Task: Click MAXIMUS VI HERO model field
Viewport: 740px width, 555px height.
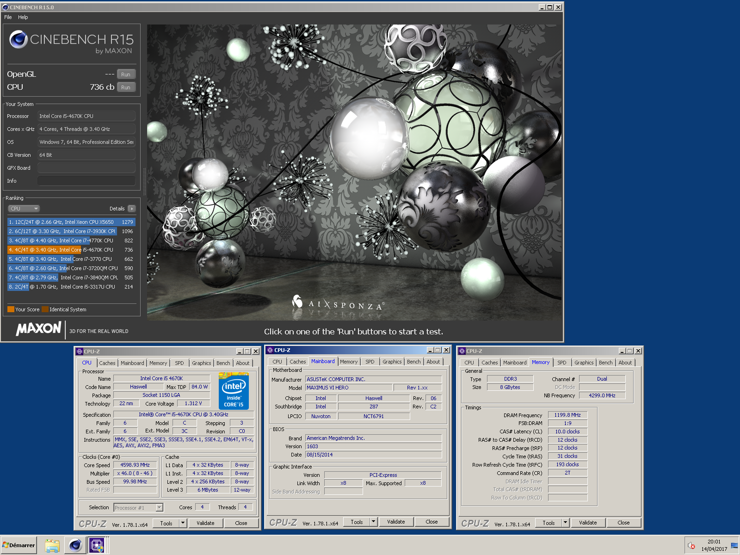Action: click(x=349, y=388)
